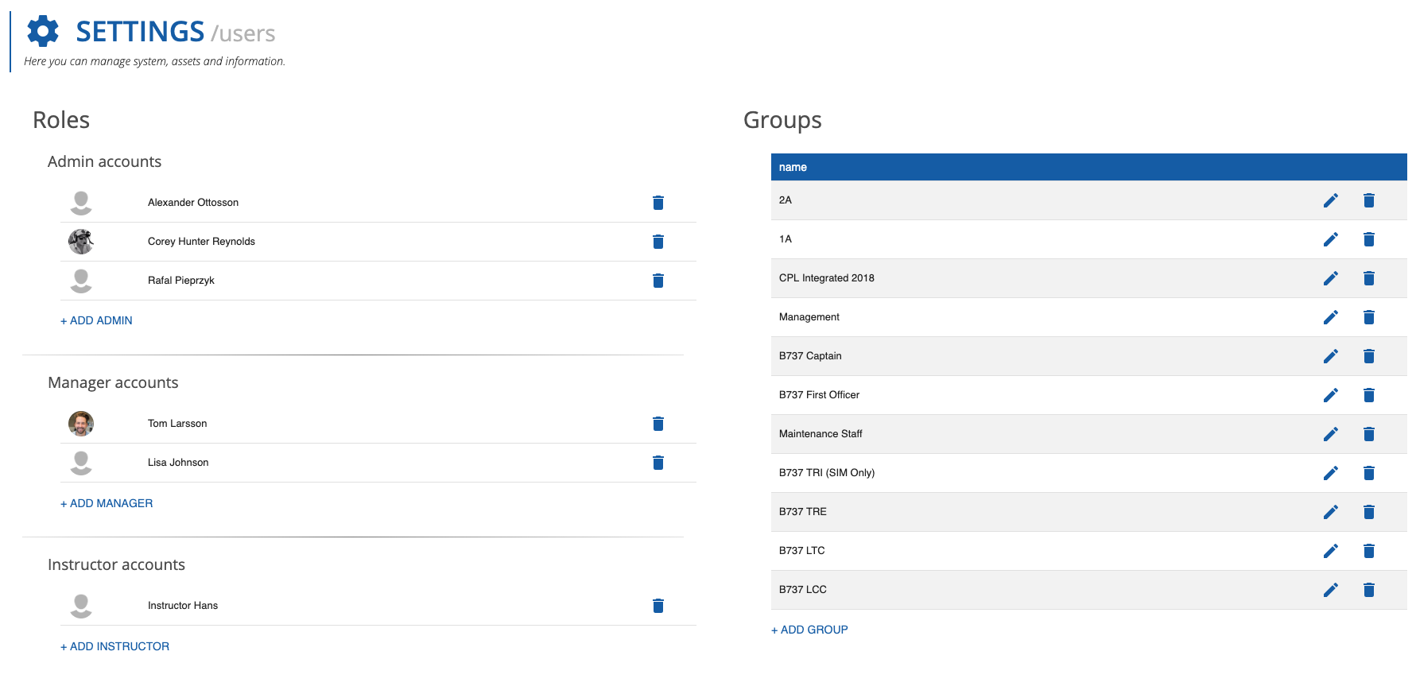Delete admin Corey Hunter Reynolds

point(658,242)
